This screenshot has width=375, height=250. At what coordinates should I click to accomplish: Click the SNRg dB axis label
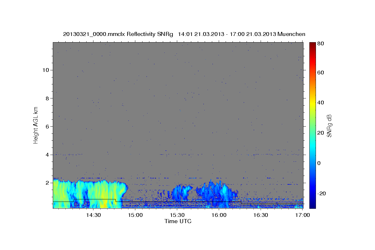(329, 125)
